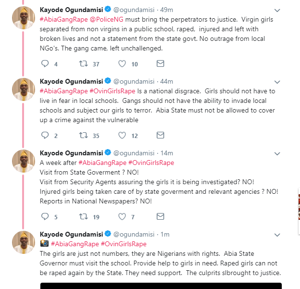Image resolution: width=300 pixels, height=289 pixels.
Task: Like the 14m tweet with 7 likes
Action: pyautogui.click(x=122, y=217)
